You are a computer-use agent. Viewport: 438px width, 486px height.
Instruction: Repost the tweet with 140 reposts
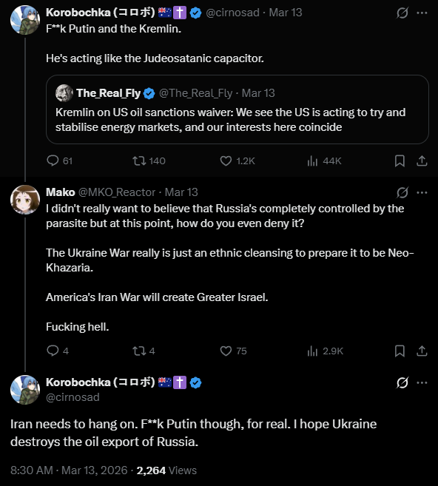tap(149, 161)
